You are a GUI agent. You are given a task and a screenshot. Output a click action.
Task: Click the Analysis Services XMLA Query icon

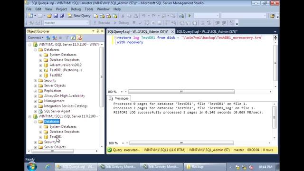point(115,16)
